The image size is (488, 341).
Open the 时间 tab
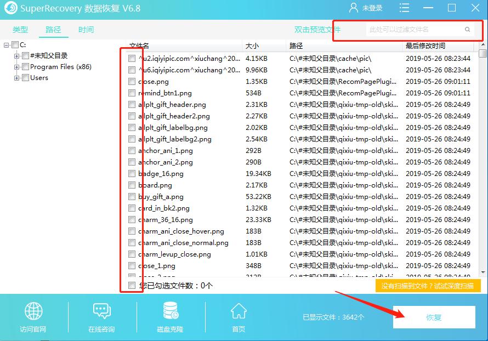click(86, 30)
